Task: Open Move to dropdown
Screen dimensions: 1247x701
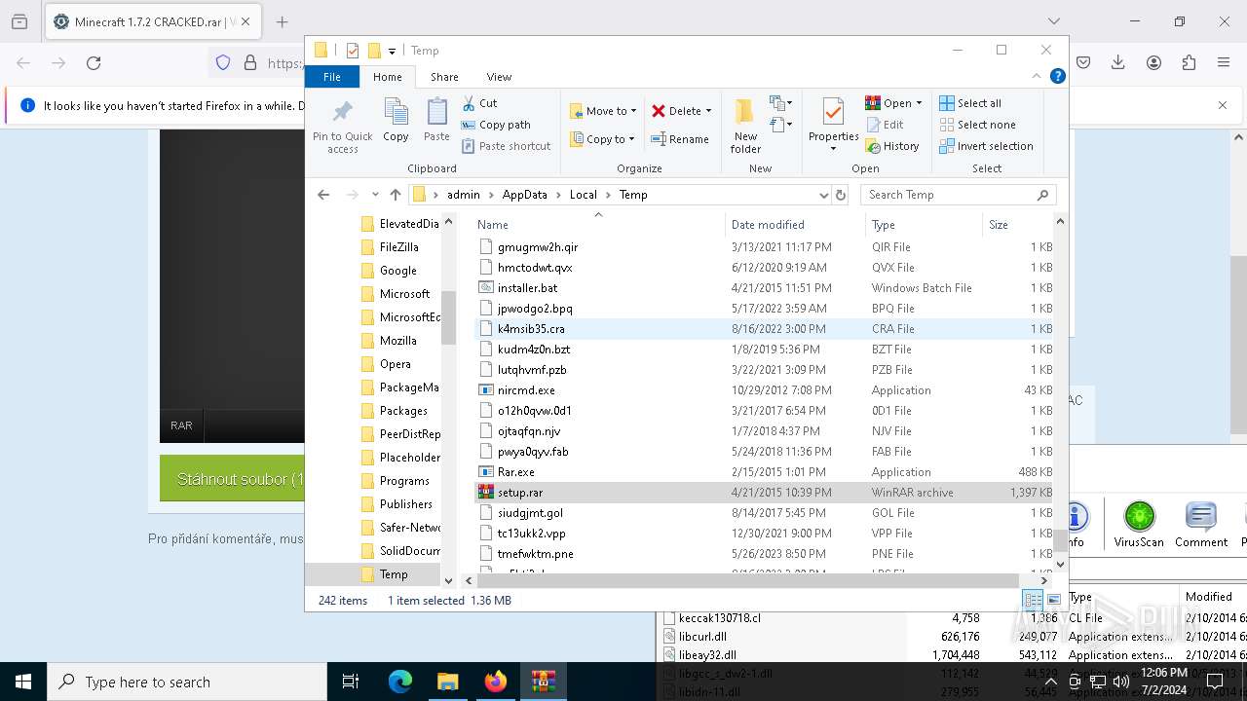Action: pos(602,111)
